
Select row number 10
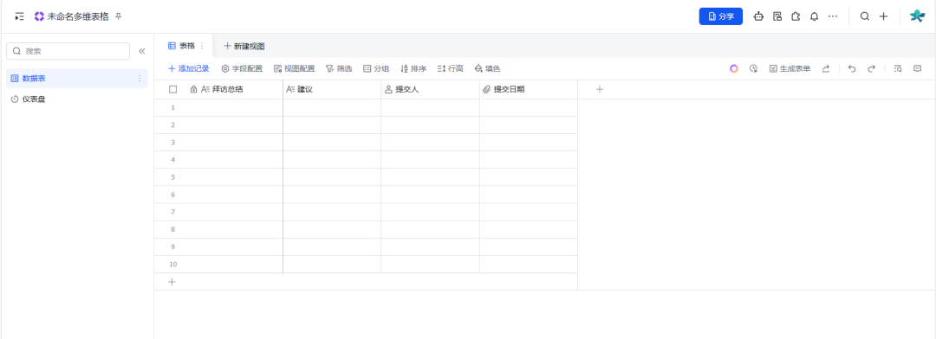pyautogui.click(x=173, y=264)
